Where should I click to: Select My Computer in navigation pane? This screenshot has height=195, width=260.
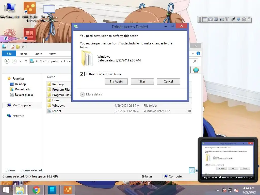tap(22, 105)
